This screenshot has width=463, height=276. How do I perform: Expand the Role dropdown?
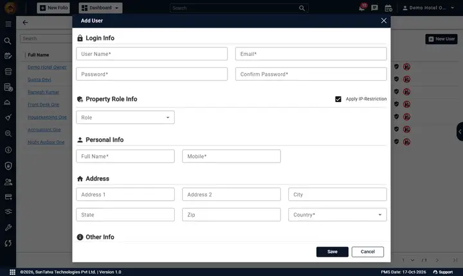click(125, 117)
